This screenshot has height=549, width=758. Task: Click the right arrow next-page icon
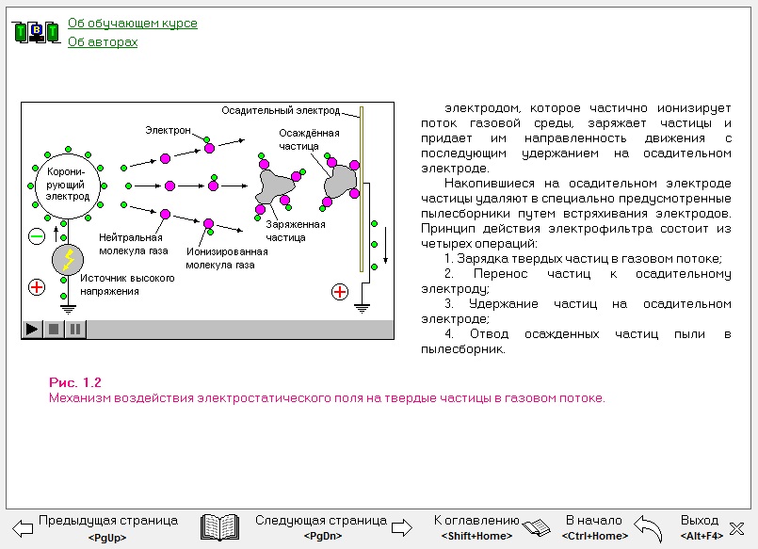[402, 527]
